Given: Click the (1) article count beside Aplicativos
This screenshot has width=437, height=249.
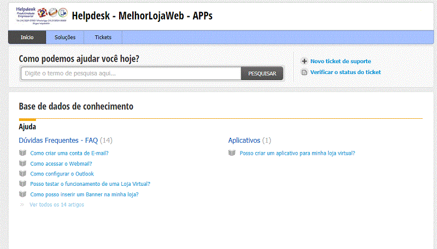Looking at the screenshot, I should pyautogui.click(x=267, y=141).
